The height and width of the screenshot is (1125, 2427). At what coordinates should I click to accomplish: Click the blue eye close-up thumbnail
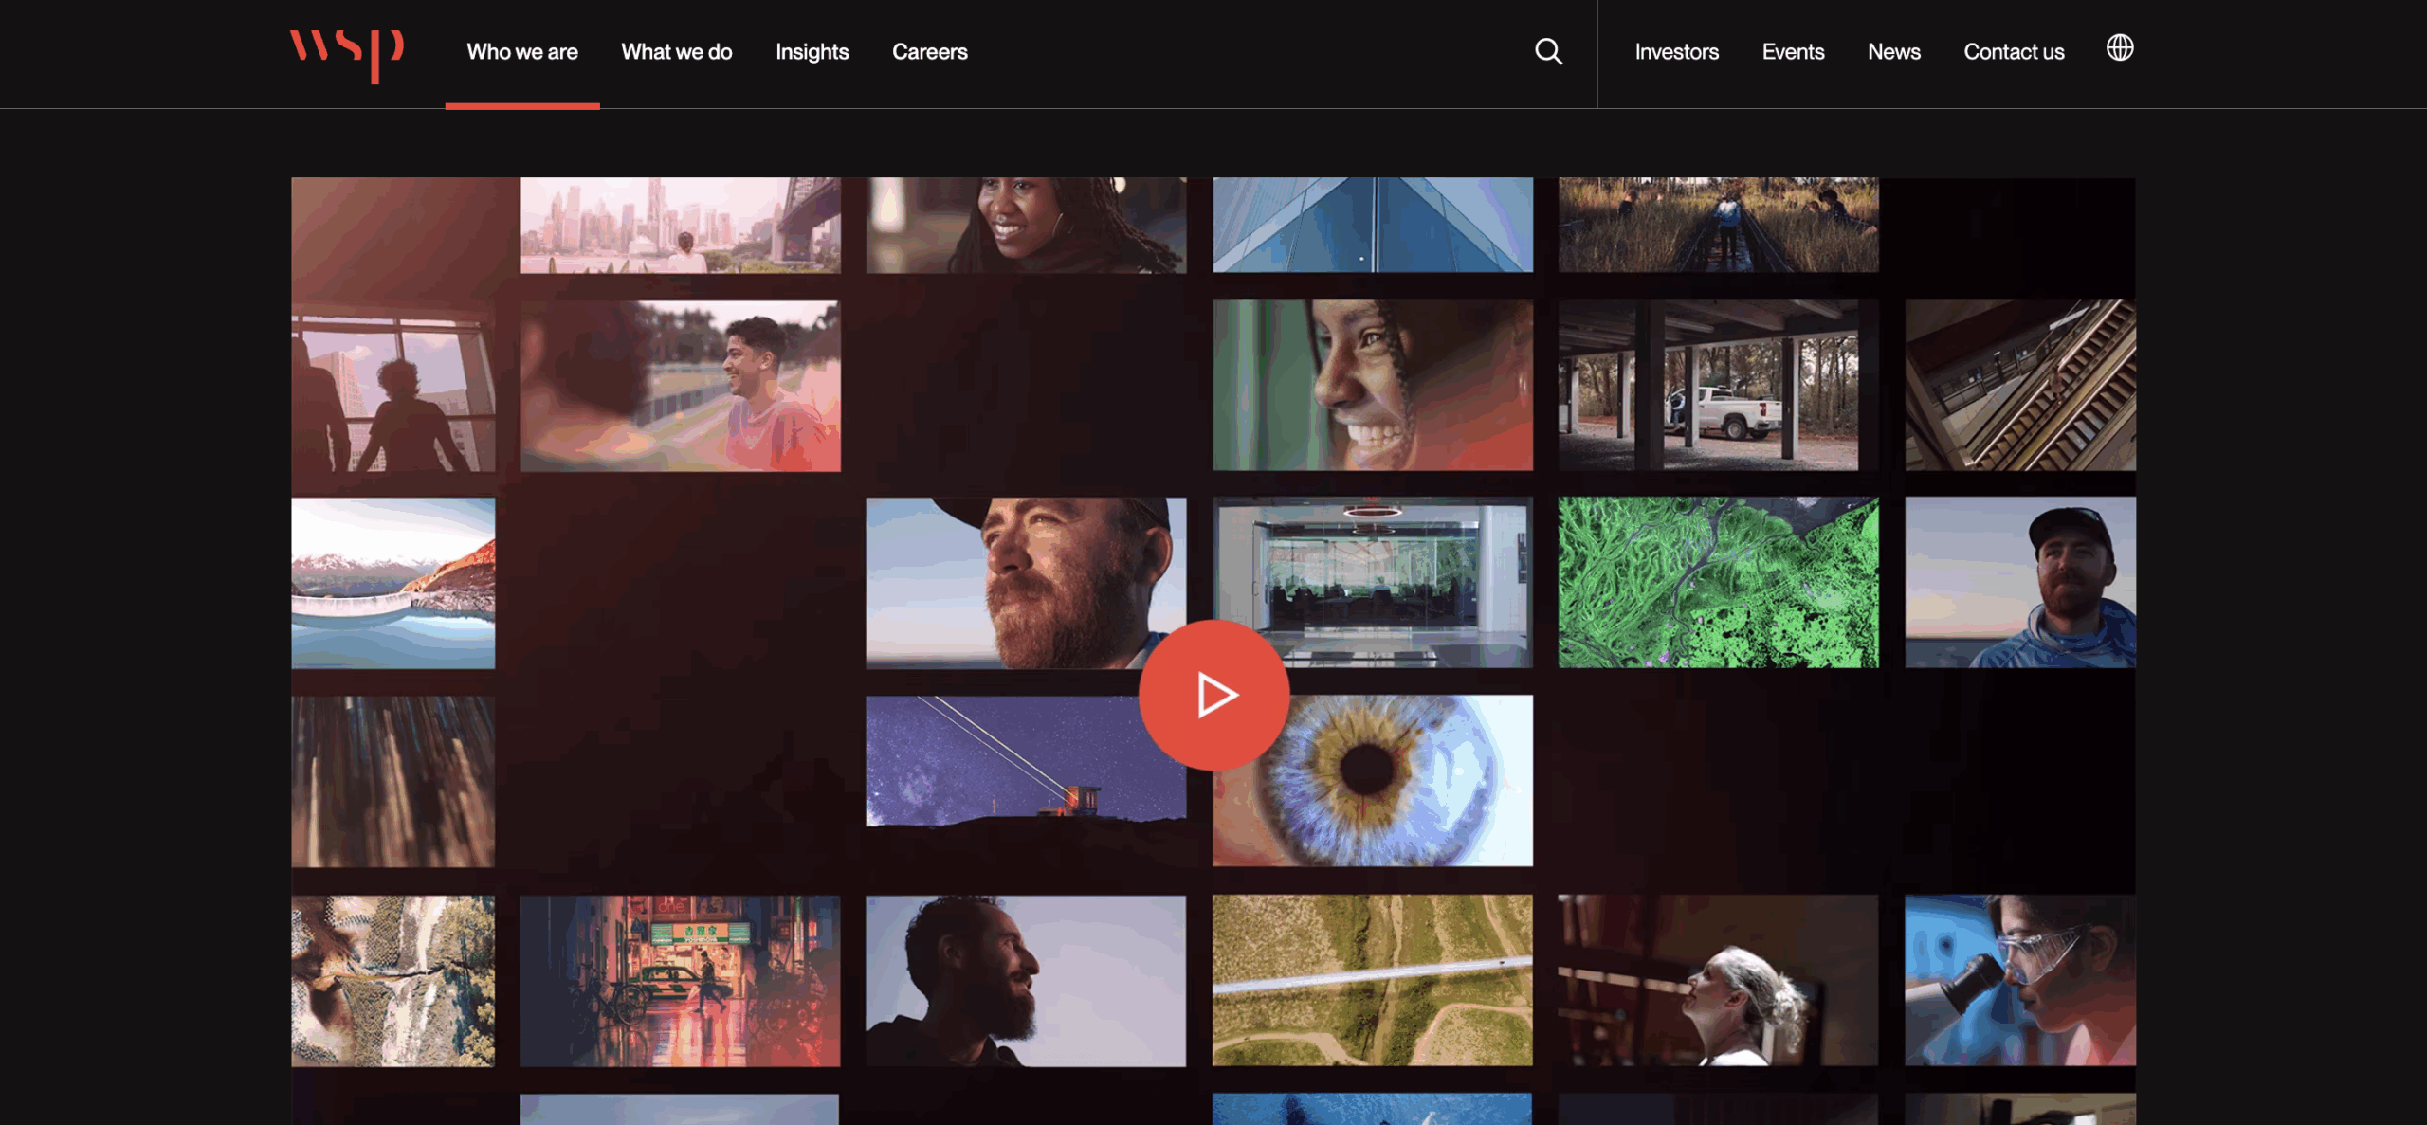[1373, 780]
